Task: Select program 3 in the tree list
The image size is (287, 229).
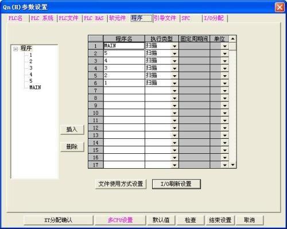Action: [x=31, y=68]
